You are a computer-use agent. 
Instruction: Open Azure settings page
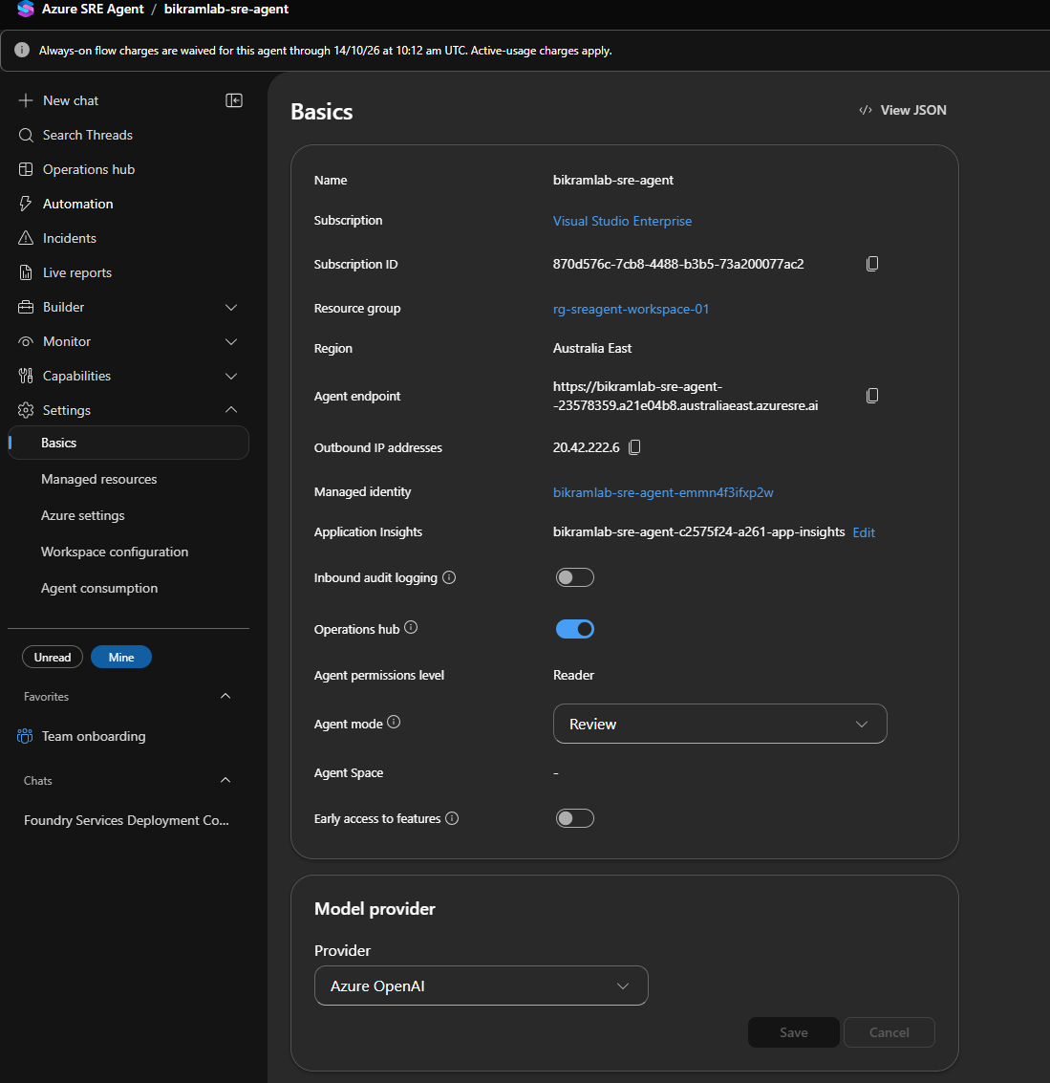pos(83,516)
